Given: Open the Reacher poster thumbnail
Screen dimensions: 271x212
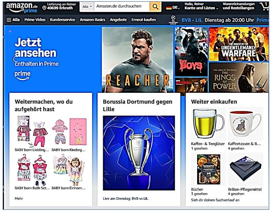Looking at the screenshot, I should click(137, 60).
